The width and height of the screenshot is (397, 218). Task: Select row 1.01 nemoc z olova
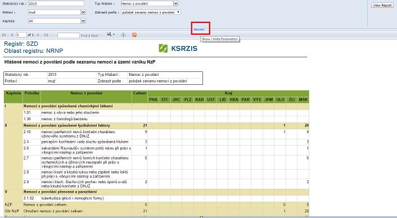(x=166, y=112)
